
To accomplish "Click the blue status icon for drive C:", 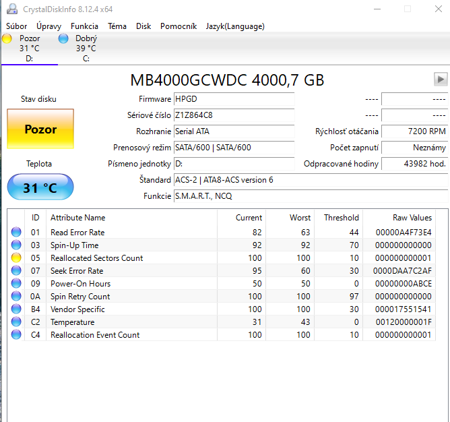I will click(x=63, y=38).
